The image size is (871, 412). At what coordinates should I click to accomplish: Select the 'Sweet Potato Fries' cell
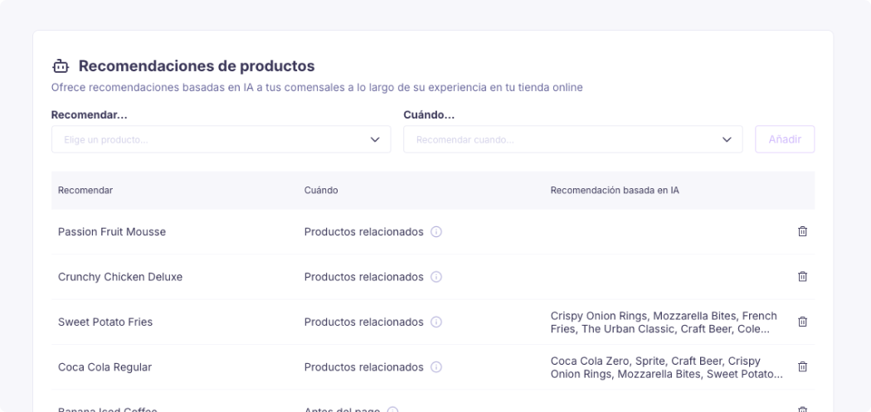(x=105, y=322)
